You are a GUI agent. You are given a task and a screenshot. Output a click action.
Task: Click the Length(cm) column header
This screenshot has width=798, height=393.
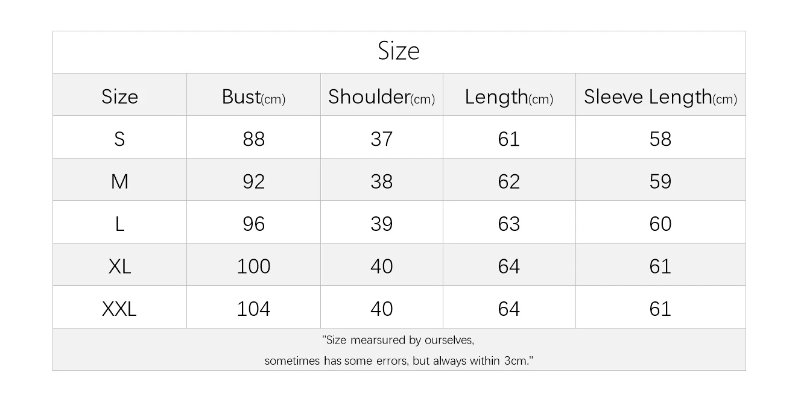508,97
